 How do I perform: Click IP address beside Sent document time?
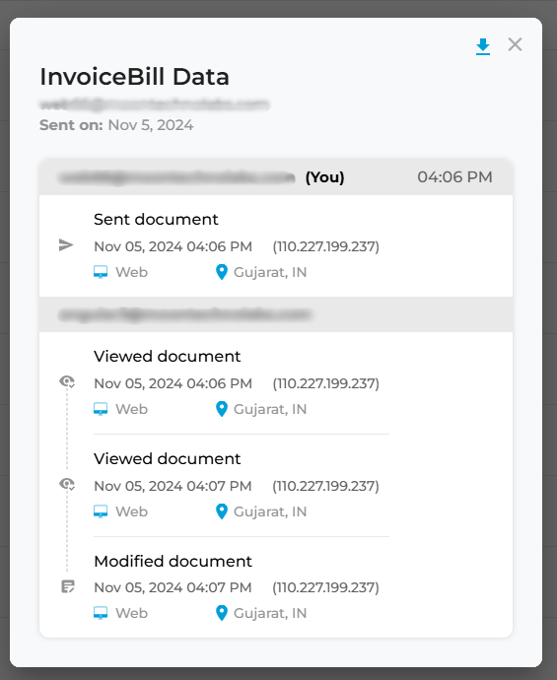[x=325, y=246]
